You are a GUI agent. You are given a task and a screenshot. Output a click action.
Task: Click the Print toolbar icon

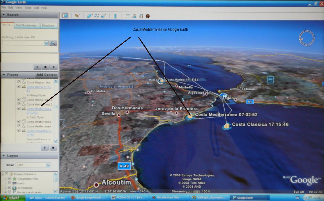pyautogui.click(x=134, y=16)
